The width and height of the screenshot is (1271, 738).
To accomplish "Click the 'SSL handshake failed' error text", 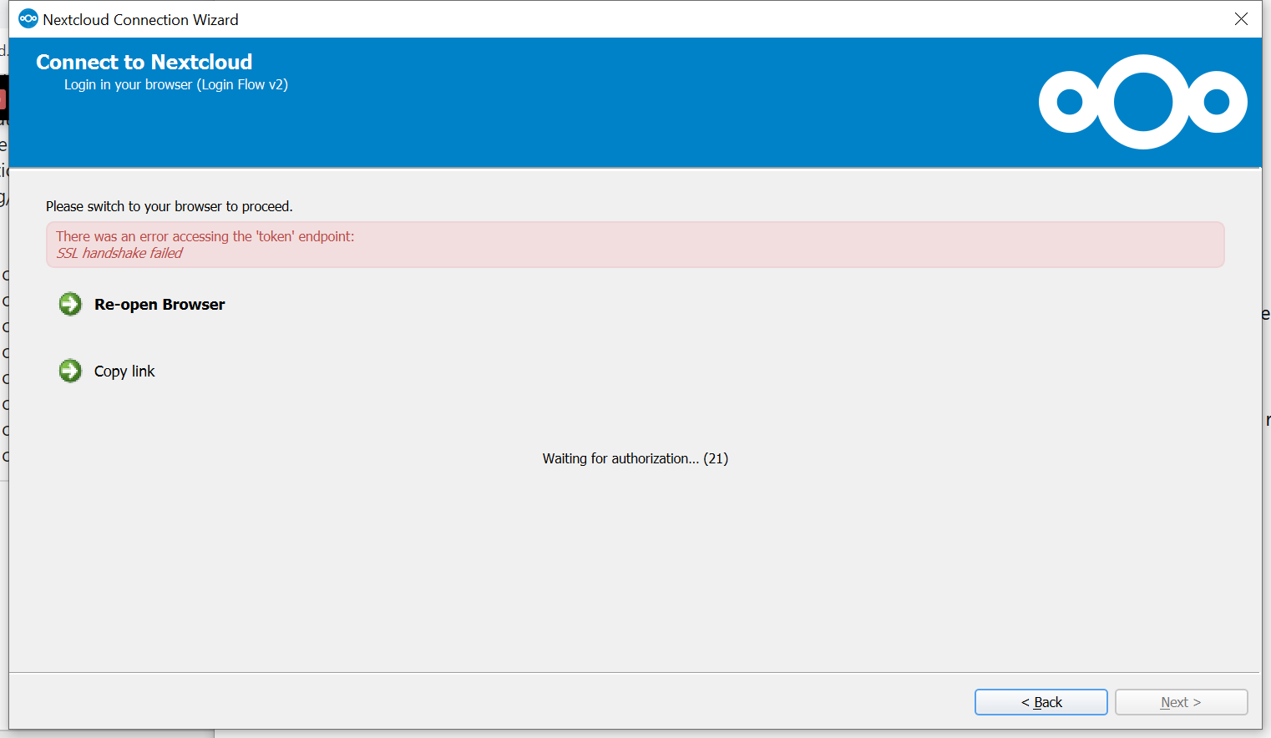I will pyautogui.click(x=119, y=253).
